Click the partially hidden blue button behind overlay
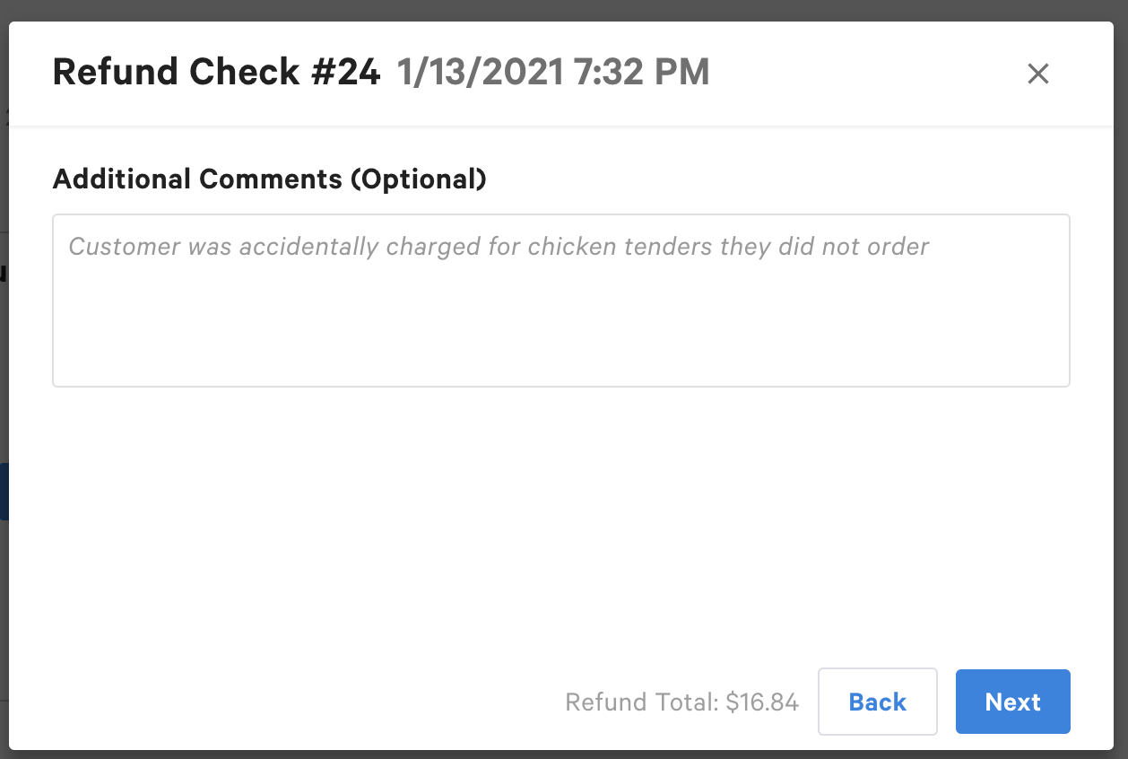This screenshot has height=759, width=1128. (4, 492)
